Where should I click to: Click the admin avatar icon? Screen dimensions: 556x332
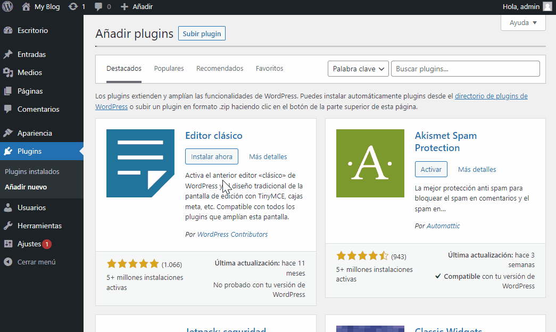[547, 7]
